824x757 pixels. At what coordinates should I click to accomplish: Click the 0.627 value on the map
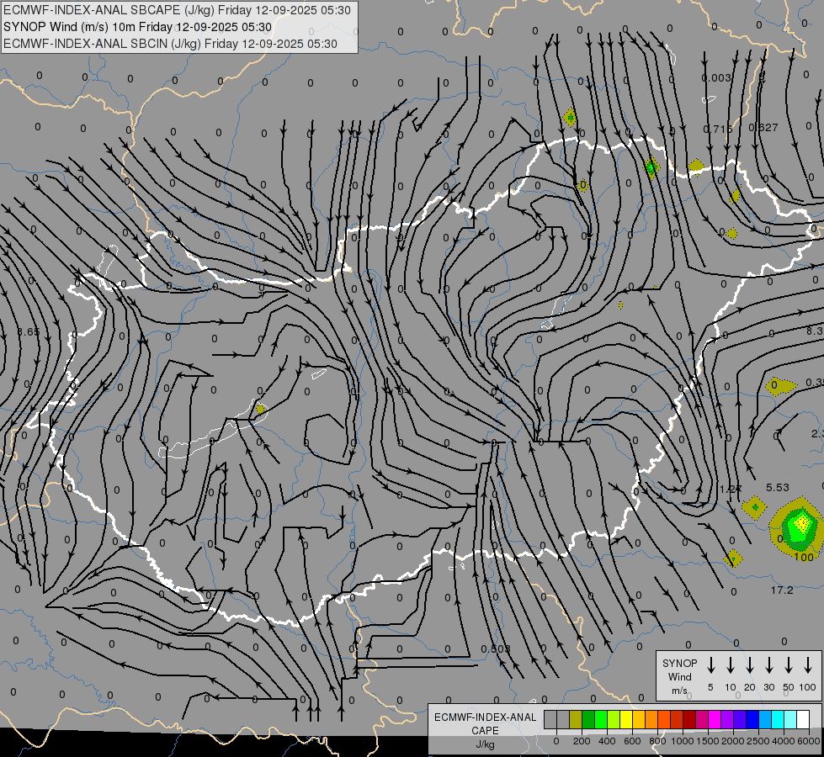tap(763, 127)
